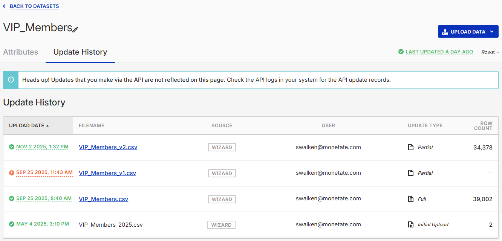The height and width of the screenshot is (241, 502).
Task: Click the Full update type icon for VIP_Members.csv
Action: [x=411, y=199]
